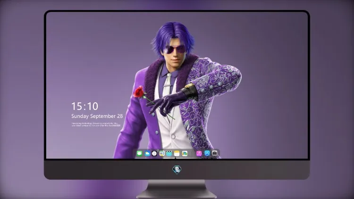This screenshot has height=199, width=354.
Task: Click the 15:10 clock widget
Action: [x=84, y=106]
